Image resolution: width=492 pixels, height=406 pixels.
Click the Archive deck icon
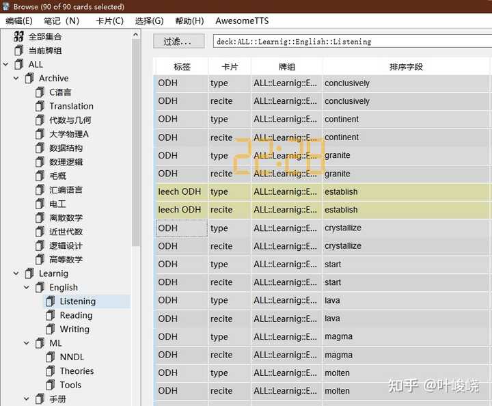29,78
